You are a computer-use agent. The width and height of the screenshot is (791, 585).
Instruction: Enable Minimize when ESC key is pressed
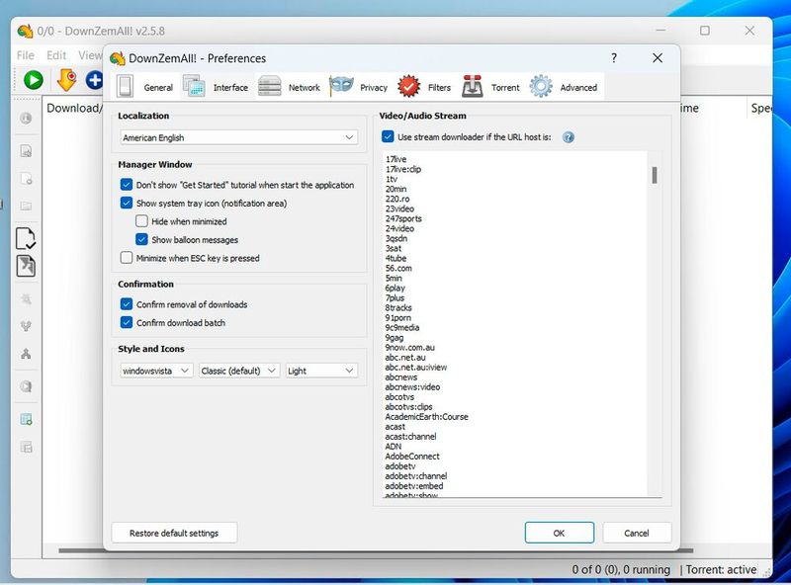pos(127,258)
